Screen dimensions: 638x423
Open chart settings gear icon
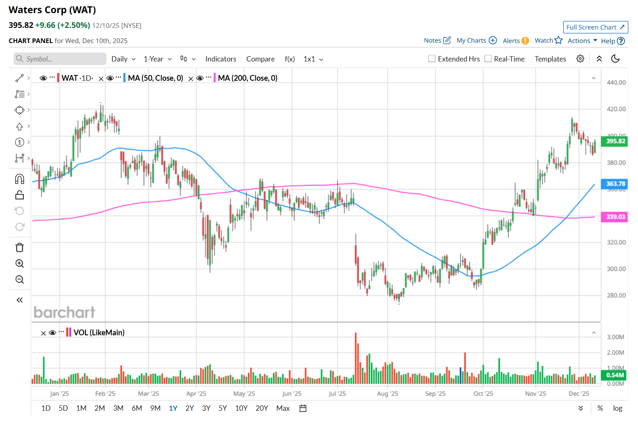580,59
